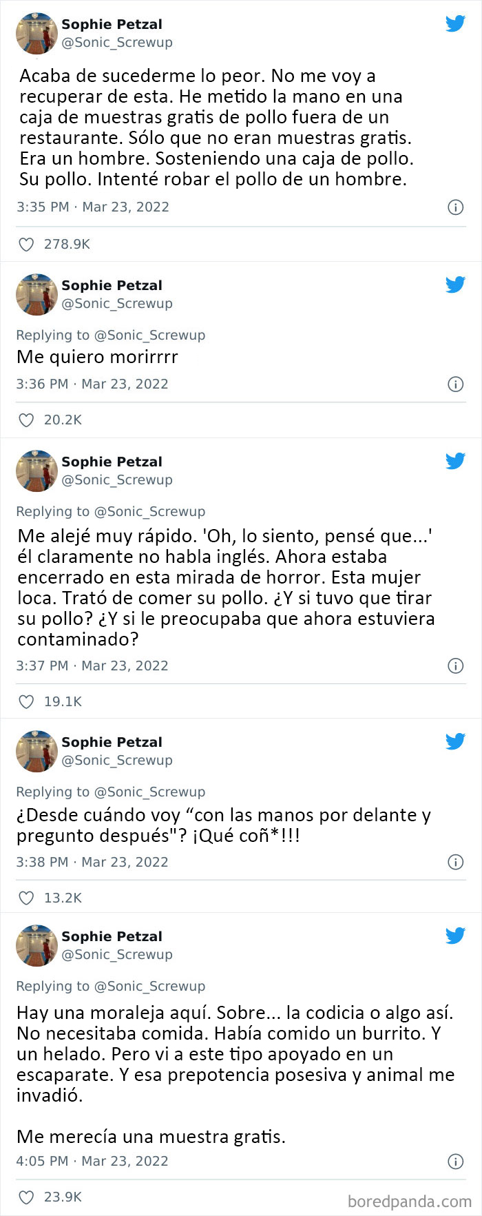Open the info icon next to the 3:36 PM timestamp
The width and height of the screenshot is (482, 1216).
pyautogui.click(x=456, y=384)
